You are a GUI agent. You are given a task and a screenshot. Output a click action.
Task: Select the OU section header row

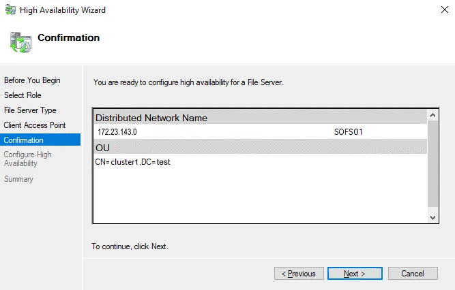[x=259, y=147]
